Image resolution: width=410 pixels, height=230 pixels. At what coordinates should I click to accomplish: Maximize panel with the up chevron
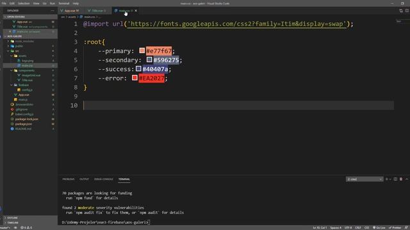[407, 180]
